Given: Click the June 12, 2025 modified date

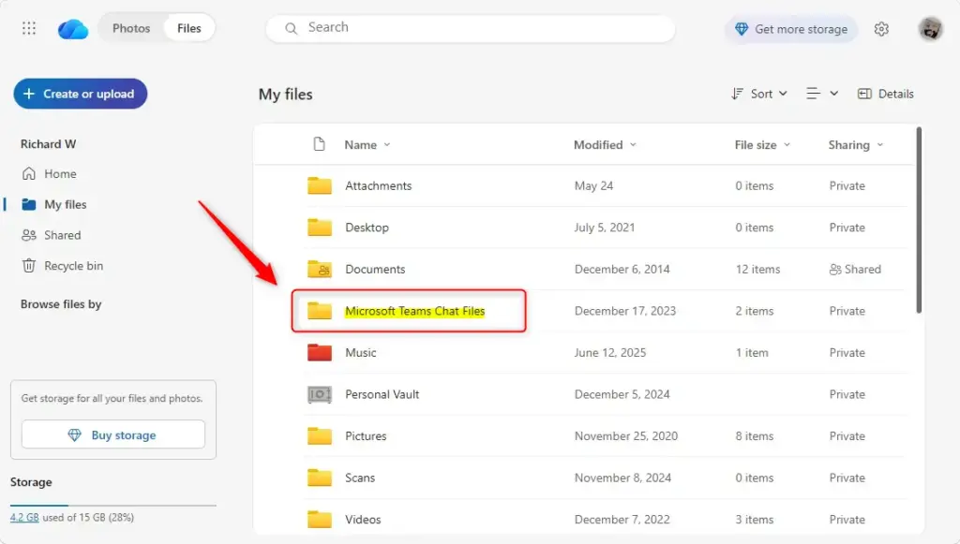Looking at the screenshot, I should tap(609, 353).
